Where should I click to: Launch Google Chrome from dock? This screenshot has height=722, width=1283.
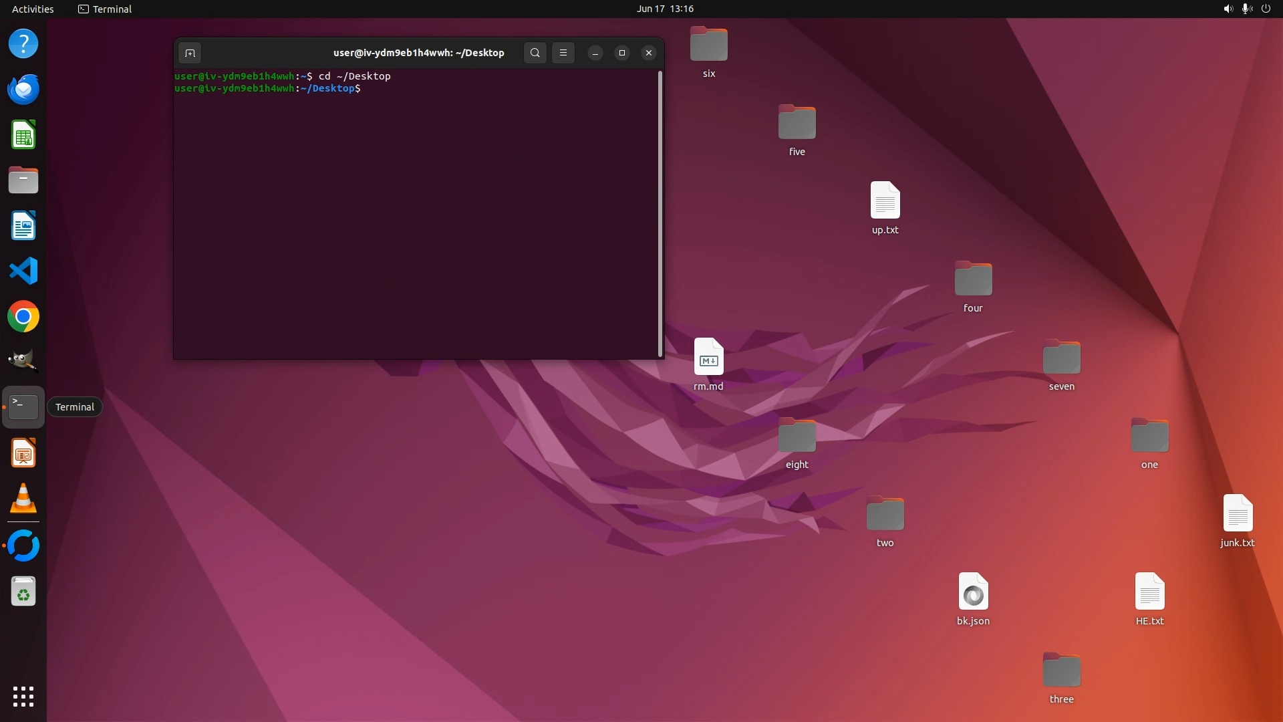23,317
